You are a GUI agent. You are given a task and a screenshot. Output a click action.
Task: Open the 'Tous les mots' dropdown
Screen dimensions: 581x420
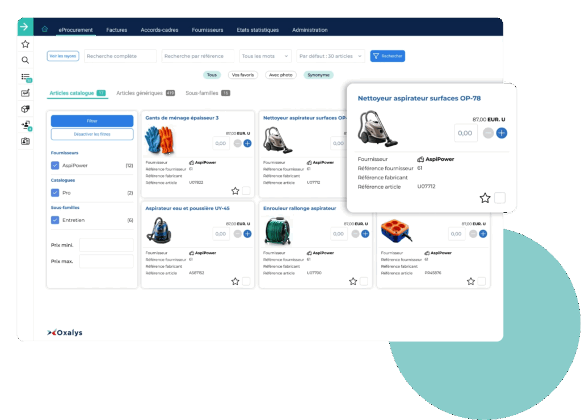(266, 56)
